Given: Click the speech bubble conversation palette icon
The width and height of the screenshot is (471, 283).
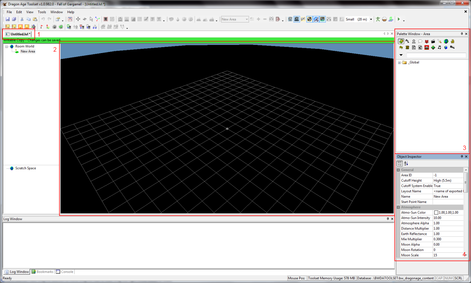Looking at the screenshot, I should pyautogui.click(x=420, y=41).
